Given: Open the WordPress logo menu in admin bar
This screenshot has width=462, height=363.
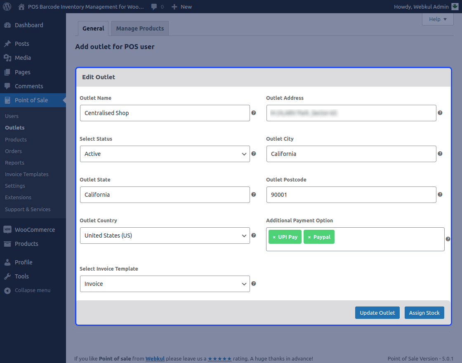Looking at the screenshot, I should (x=6, y=7).
